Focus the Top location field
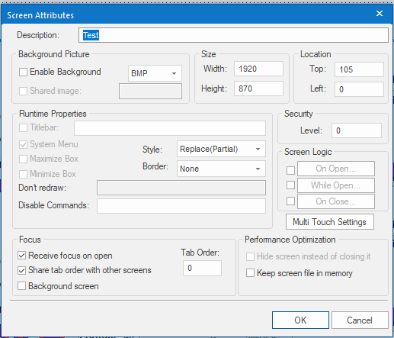Viewport: 394px width, 338px height. coord(359,69)
